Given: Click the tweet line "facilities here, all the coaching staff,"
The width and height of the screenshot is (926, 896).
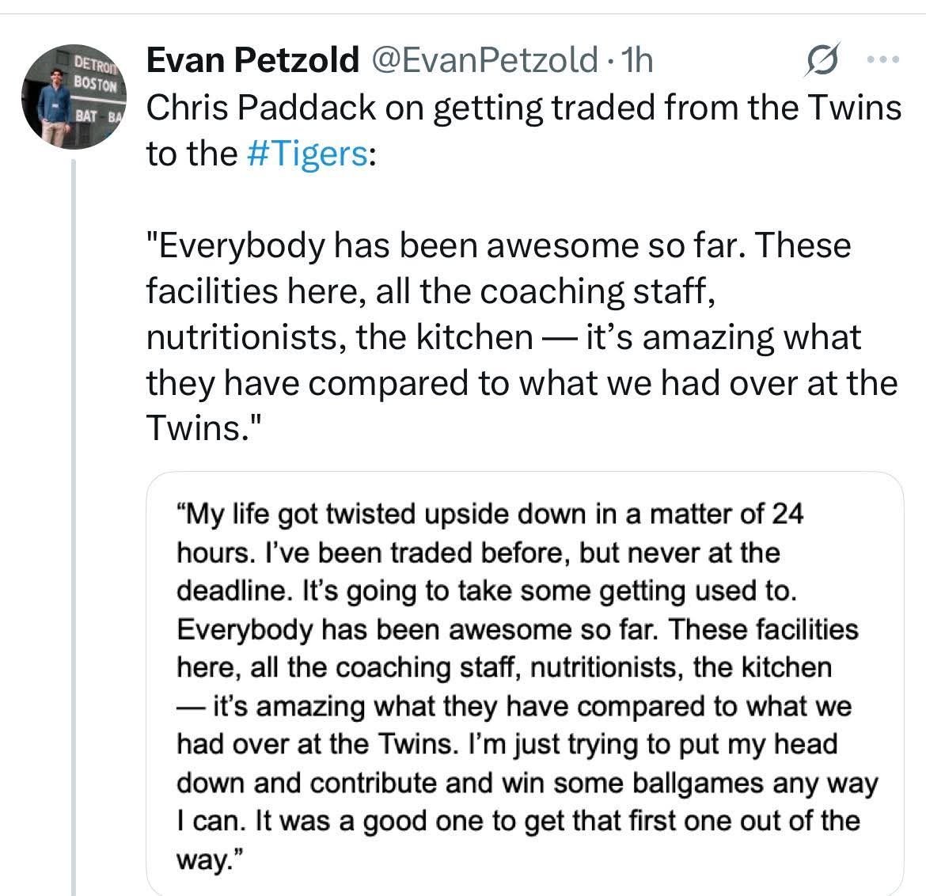Looking at the screenshot, I should [x=432, y=291].
